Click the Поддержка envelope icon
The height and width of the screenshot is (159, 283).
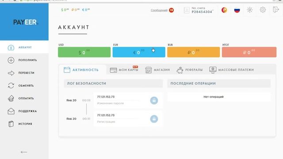[11, 111]
